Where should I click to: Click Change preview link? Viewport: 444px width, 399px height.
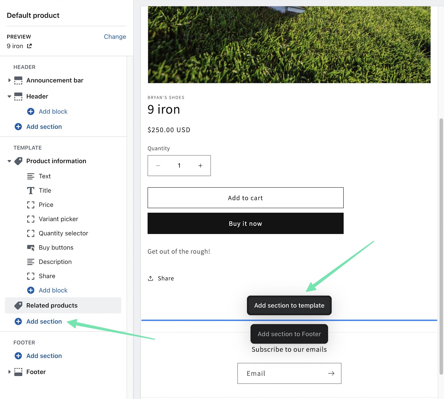click(115, 37)
